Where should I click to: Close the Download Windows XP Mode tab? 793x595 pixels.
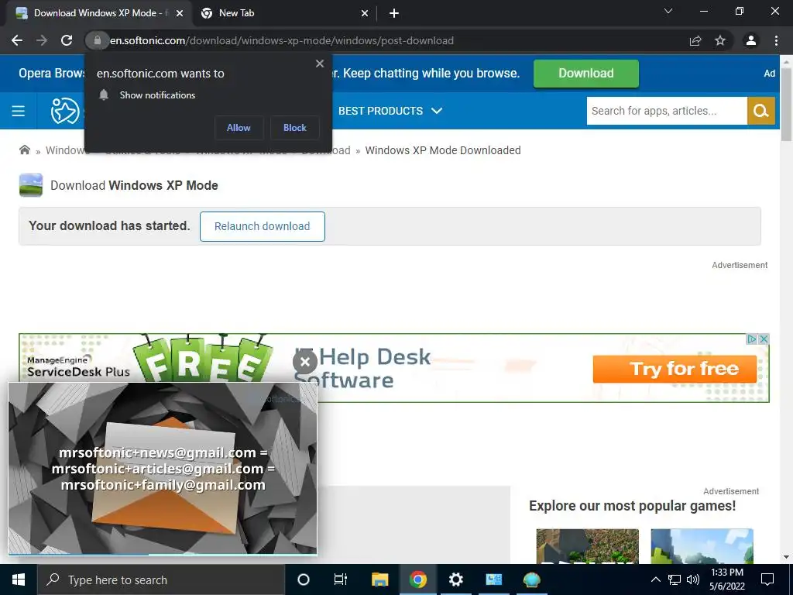pos(180,14)
